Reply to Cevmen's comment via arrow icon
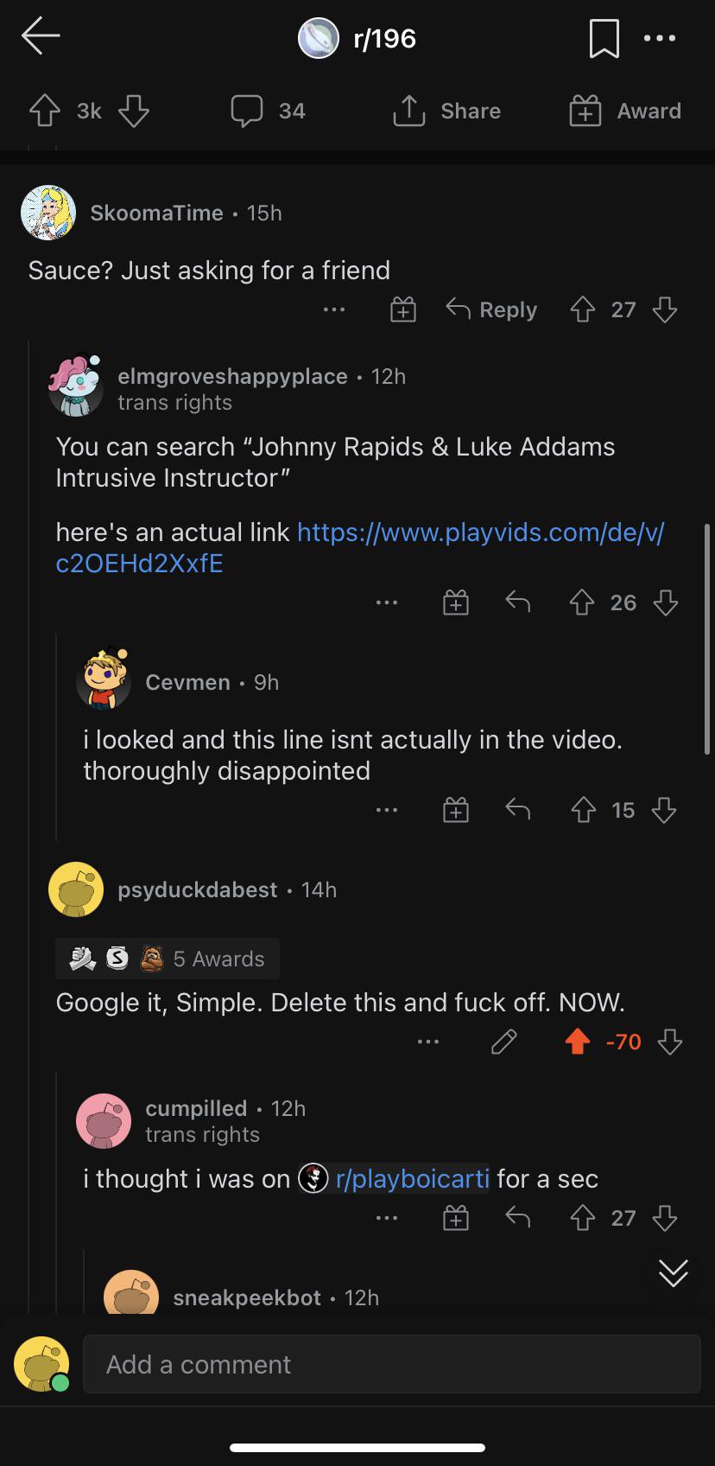Screen dimensions: 715x1466 click(x=518, y=810)
